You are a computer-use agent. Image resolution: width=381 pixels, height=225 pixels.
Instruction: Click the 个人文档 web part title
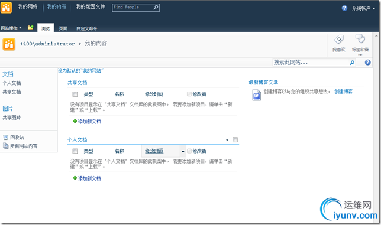(x=78, y=139)
